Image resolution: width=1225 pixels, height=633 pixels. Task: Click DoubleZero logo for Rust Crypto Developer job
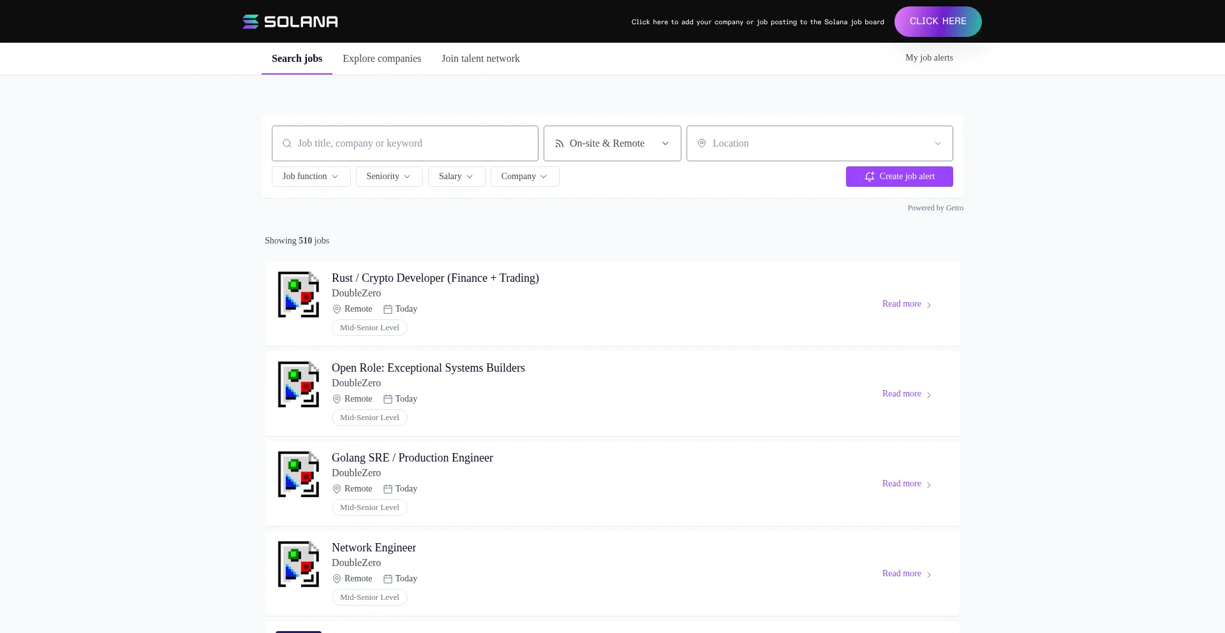coord(298,295)
